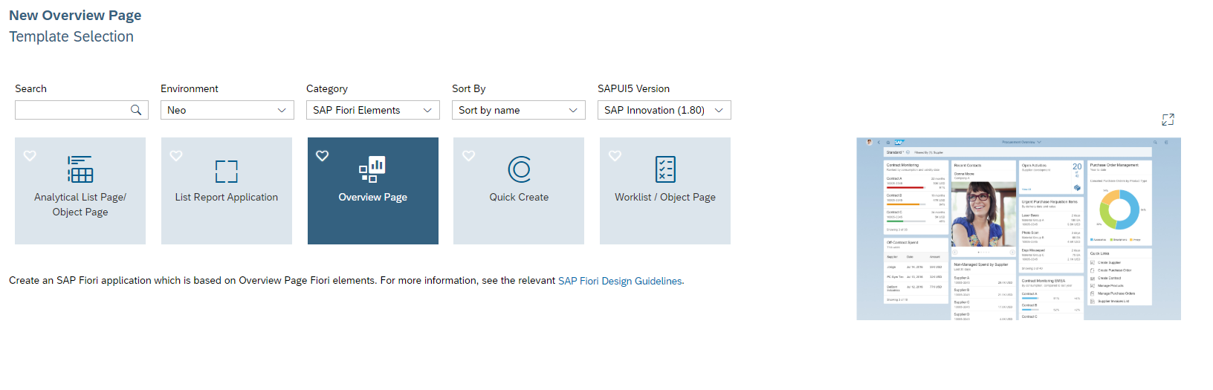Click the "New Overview Page" title
The image size is (1213, 390).
pos(75,16)
